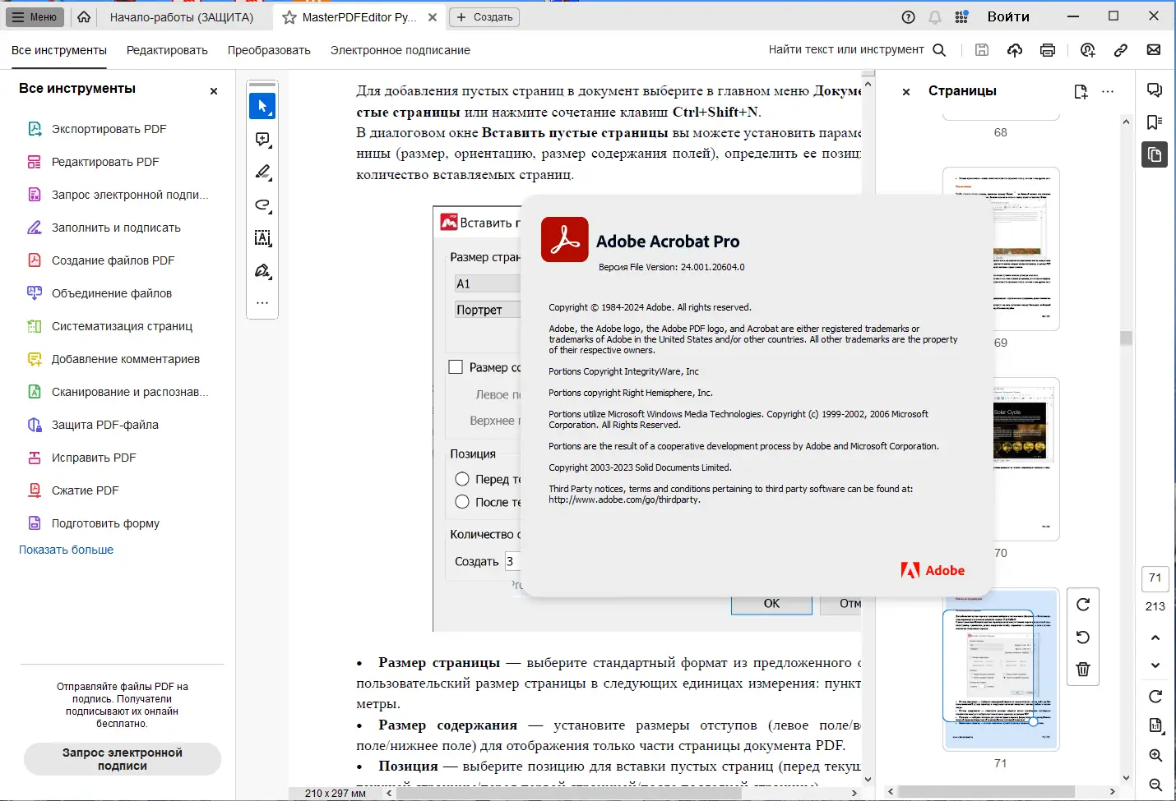Screen dimensions: 1176x801
Task: Select the add comment tool
Action: pos(262,139)
